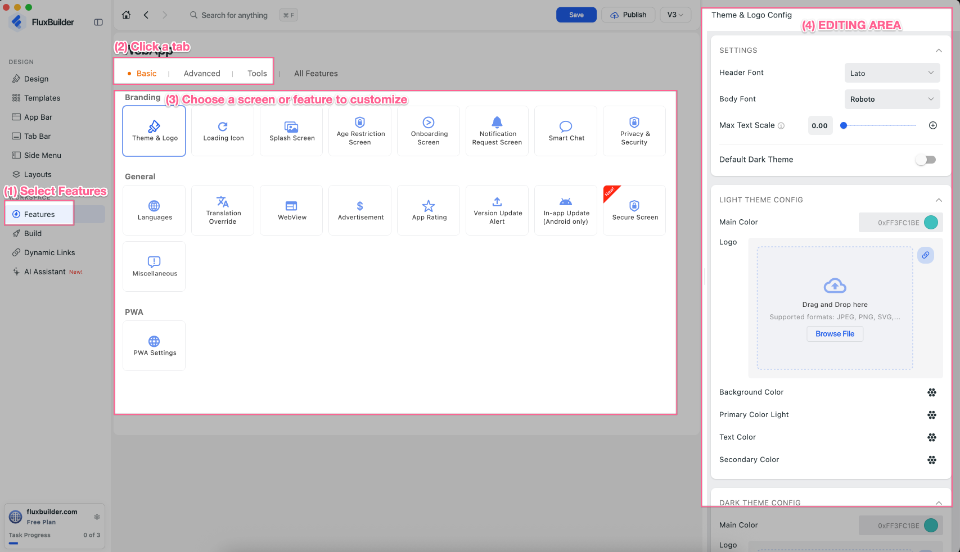Open the Splash Screen feature card
The width and height of the screenshot is (960, 552).
291,131
